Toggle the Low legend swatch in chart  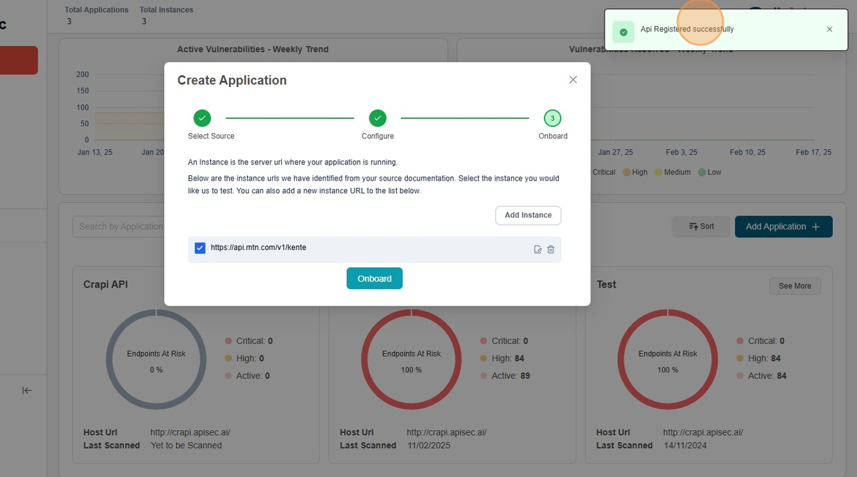click(702, 172)
